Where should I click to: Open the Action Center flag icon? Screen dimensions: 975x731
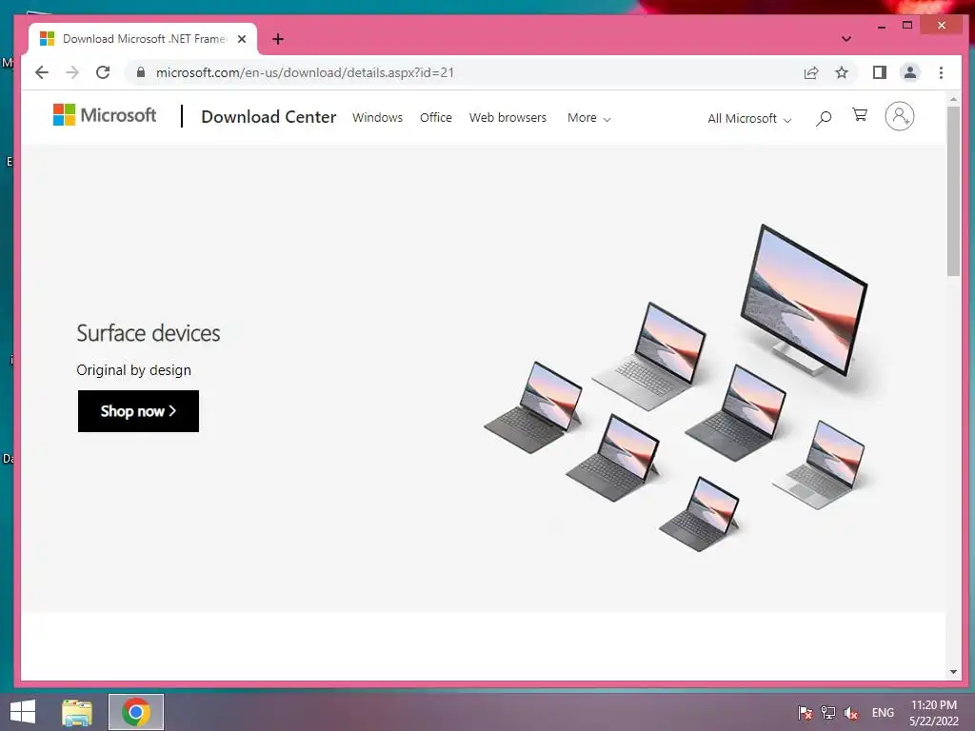[x=806, y=713]
